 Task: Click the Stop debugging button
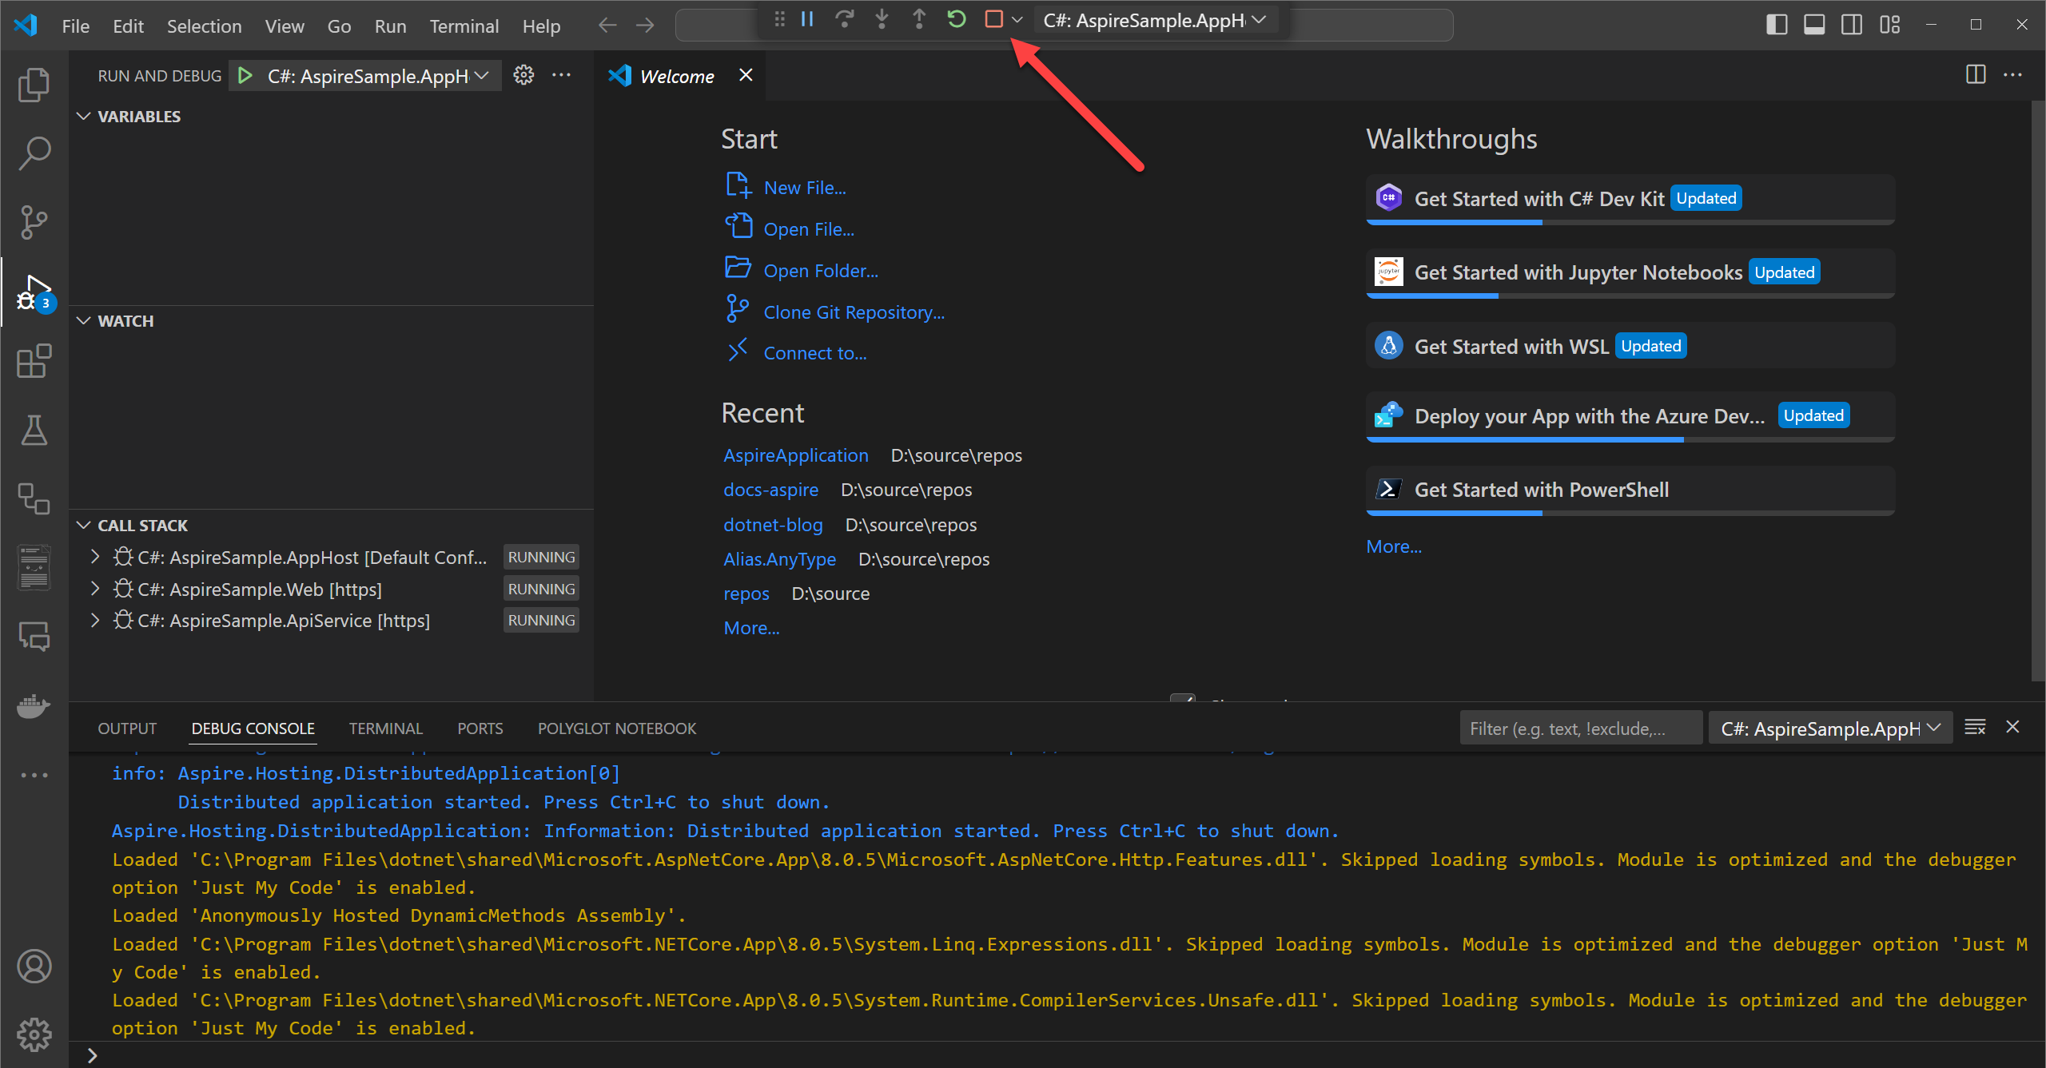(x=994, y=20)
